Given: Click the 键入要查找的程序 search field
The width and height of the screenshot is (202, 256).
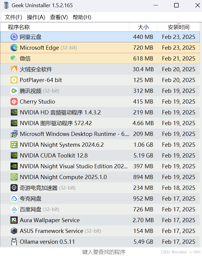Looking at the screenshot, I should (x=104, y=252).
